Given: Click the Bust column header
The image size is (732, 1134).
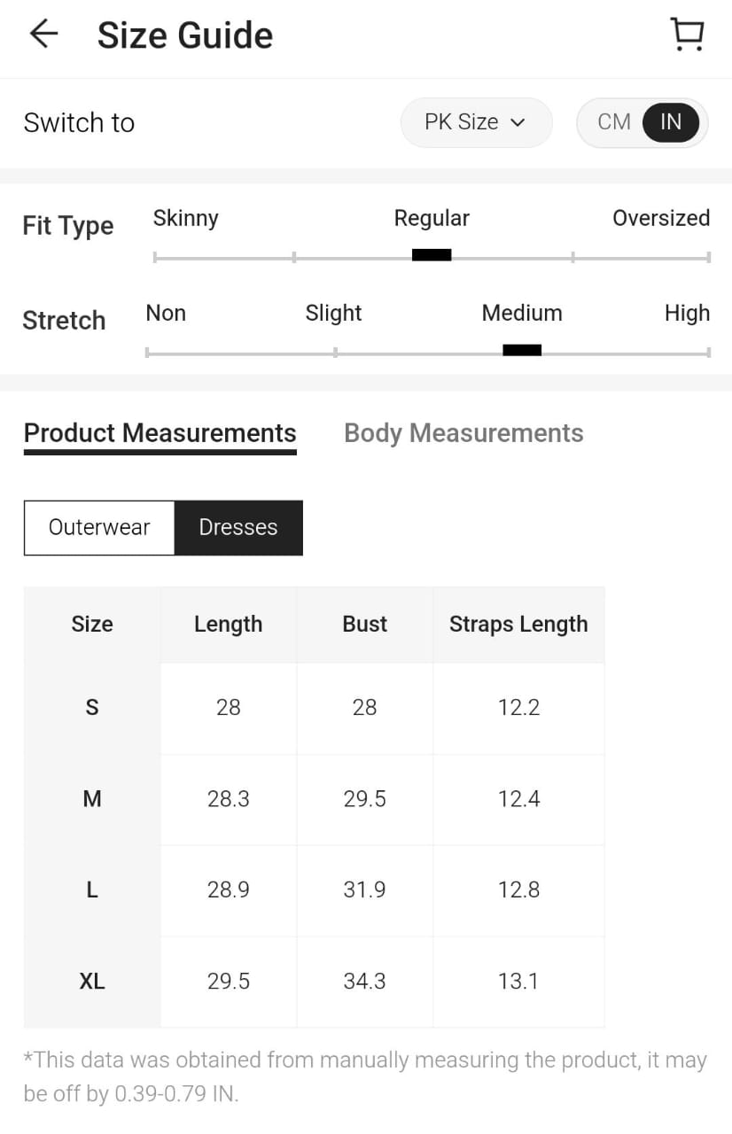Looking at the screenshot, I should [364, 625].
